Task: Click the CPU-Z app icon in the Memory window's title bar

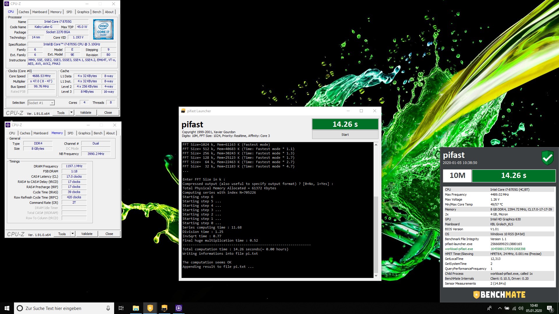Action: 8,125
